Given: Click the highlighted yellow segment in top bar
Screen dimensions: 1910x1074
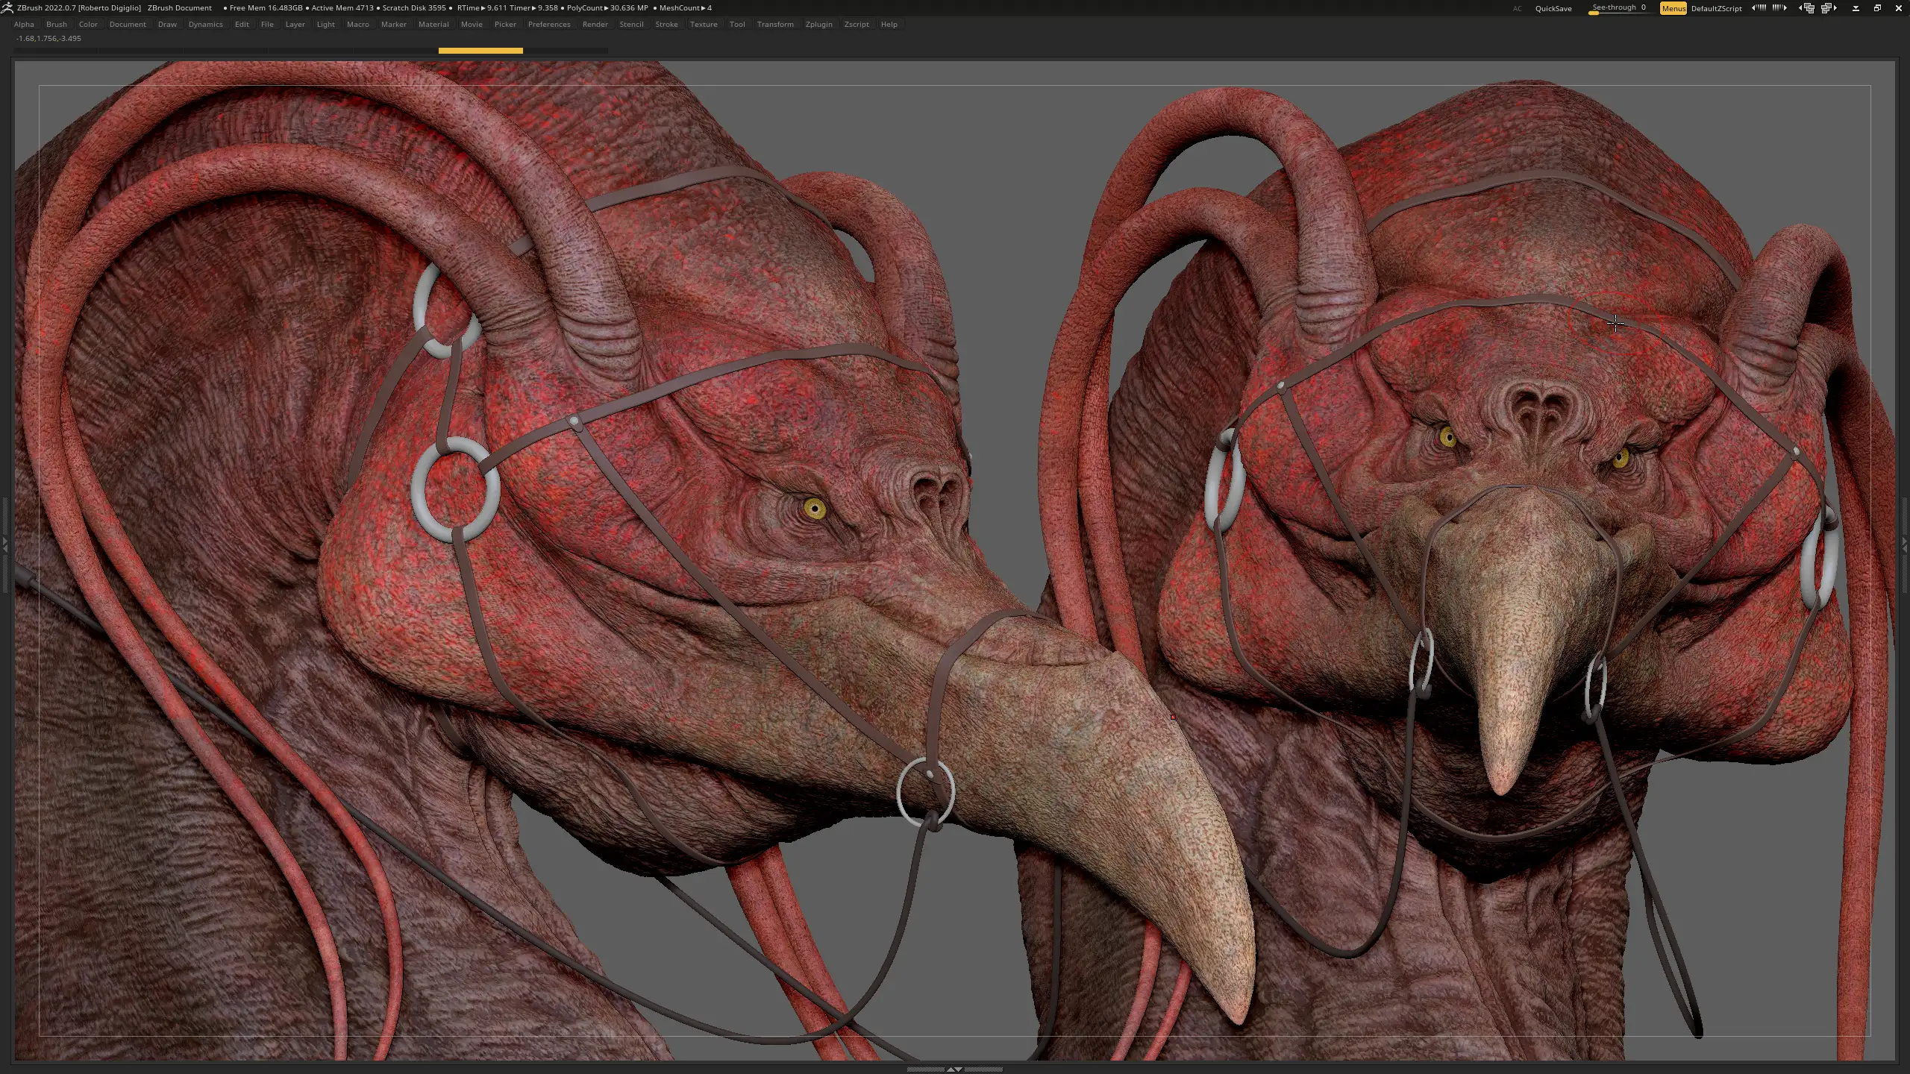Looking at the screenshot, I should (x=480, y=51).
